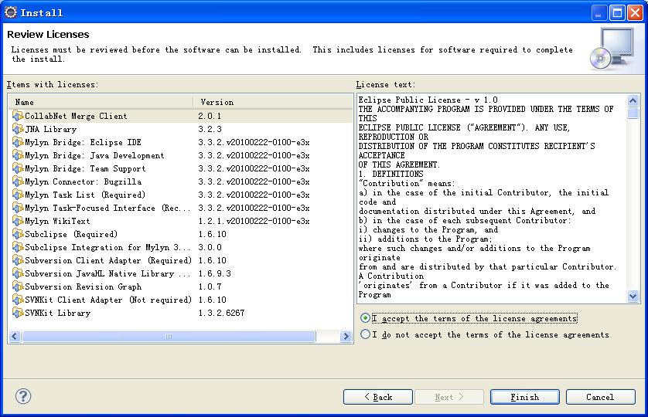Select the Mylyn WikiText row name
The width and height of the screenshot is (648, 417).
(x=57, y=221)
